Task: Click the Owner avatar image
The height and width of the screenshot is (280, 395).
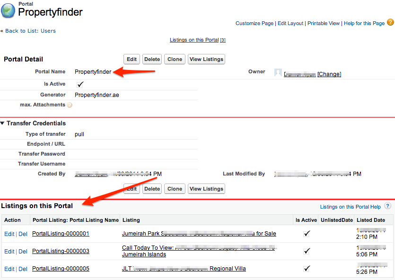Action: click(x=278, y=72)
